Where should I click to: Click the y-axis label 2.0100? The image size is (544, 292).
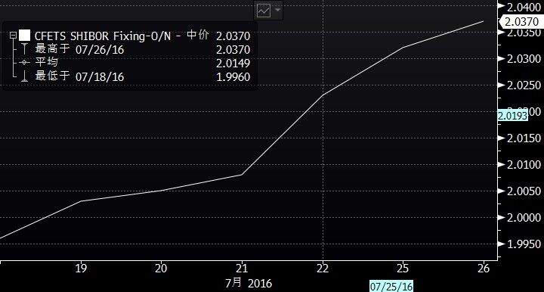[x=524, y=165]
